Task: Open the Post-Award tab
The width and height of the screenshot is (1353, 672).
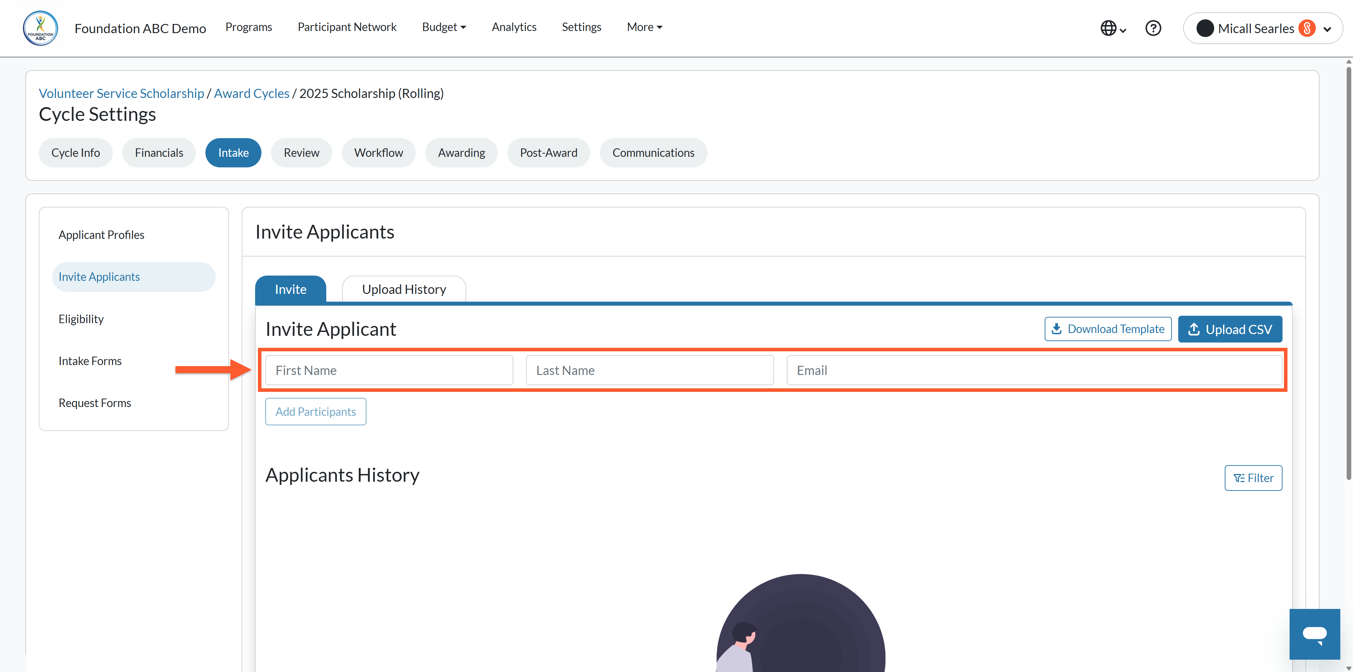Action: (x=548, y=153)
